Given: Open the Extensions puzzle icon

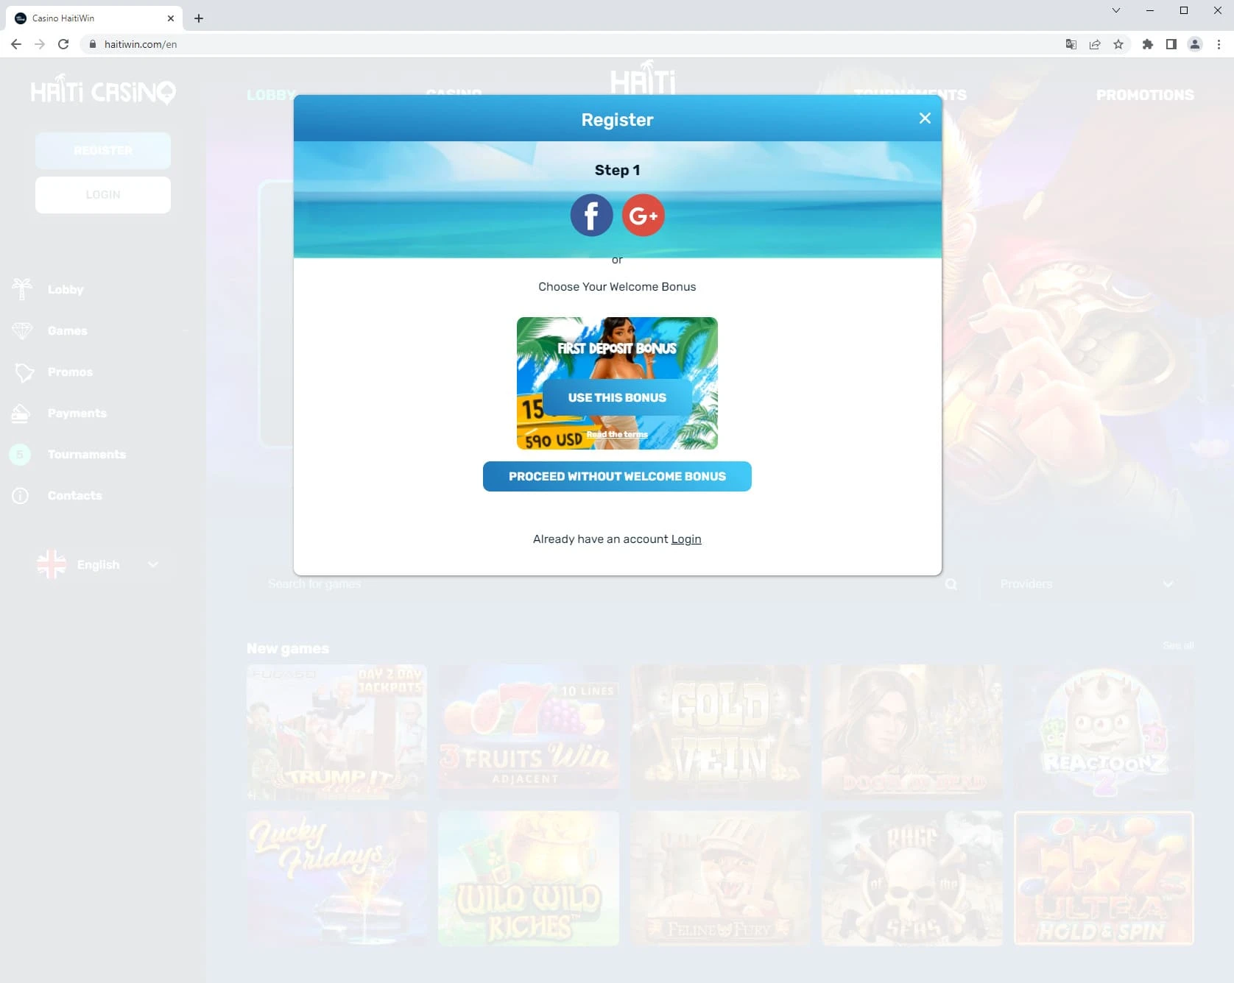Looking at the screenshot, I should coord(1147,44).
